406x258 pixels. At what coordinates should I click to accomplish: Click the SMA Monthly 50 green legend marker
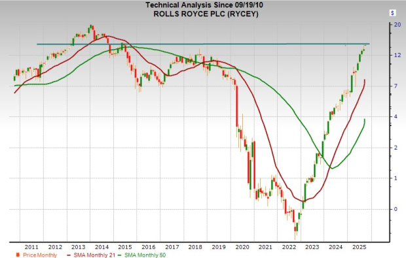119,255
